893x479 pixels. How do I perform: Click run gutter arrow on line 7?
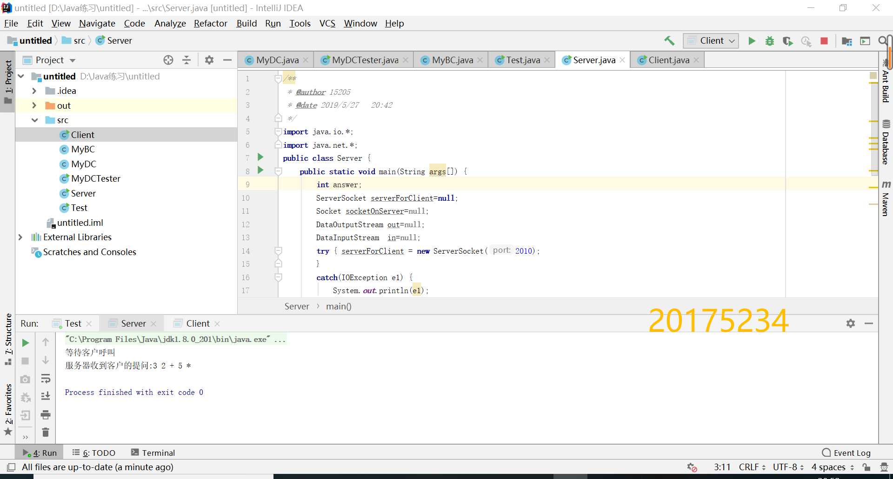tap(260, 157)
